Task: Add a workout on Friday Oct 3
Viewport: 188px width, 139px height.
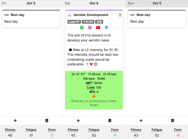Action: tap(15, 121)
